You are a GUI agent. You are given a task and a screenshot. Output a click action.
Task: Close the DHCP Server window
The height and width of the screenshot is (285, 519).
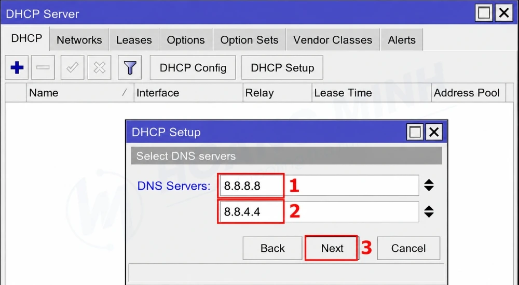(504, 13)
